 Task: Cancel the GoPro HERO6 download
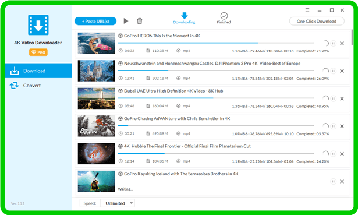point(342,43)
